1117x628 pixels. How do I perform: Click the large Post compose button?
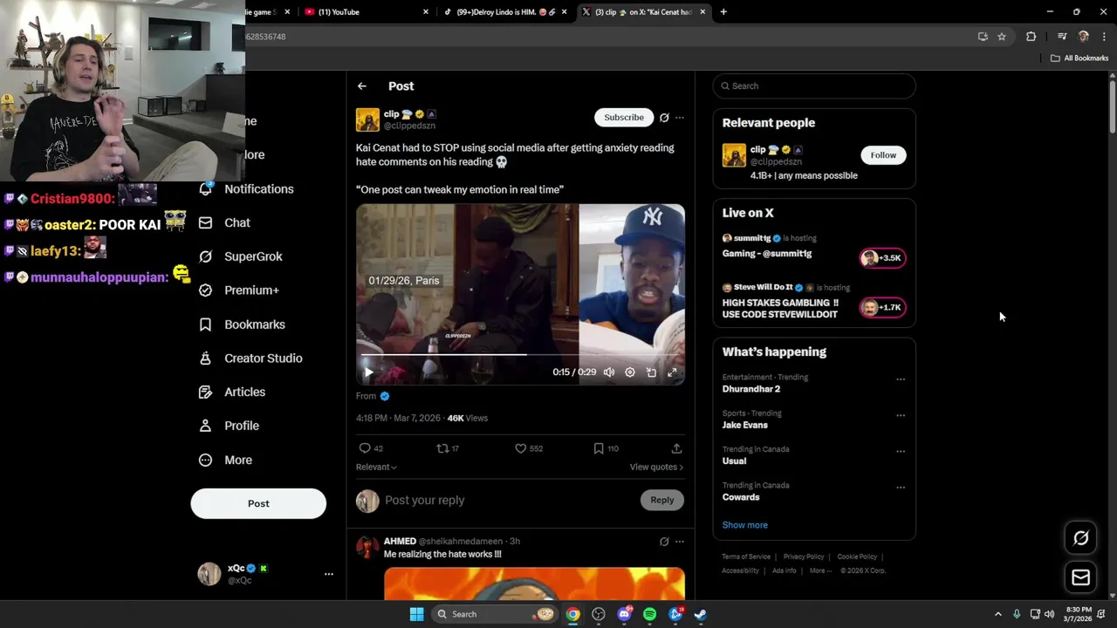coord(258,503)
